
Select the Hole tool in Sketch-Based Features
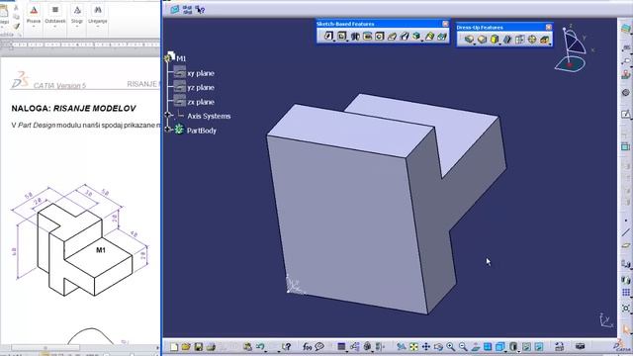tap(379, 37)
